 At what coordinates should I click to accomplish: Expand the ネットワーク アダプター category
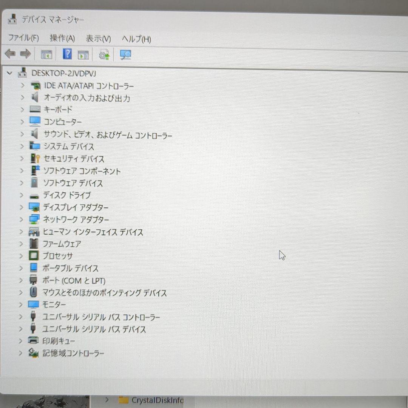pos(22,219)
